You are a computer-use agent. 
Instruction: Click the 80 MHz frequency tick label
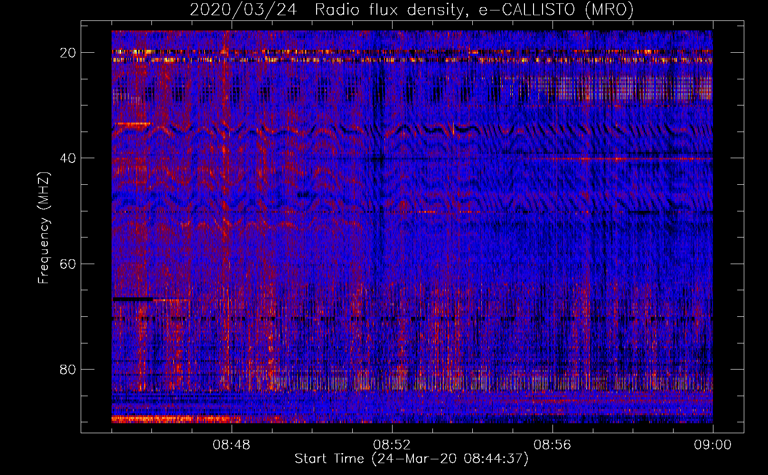tap(68, 369)
